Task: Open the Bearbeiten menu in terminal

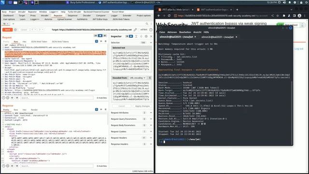Action: (185, 32)
